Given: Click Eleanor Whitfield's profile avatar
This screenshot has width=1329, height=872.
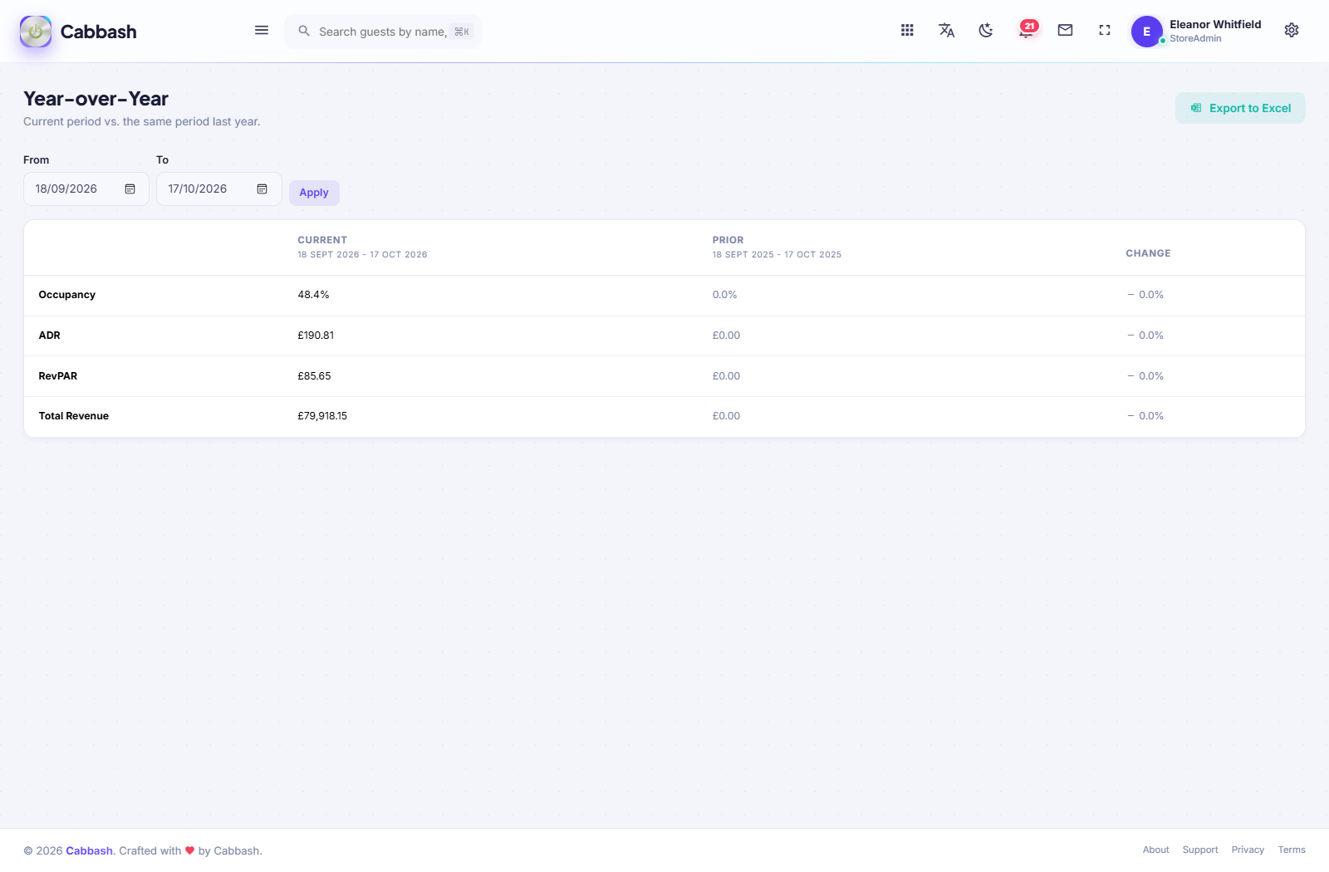Looking at the screenshot, I should point(1146,32).
